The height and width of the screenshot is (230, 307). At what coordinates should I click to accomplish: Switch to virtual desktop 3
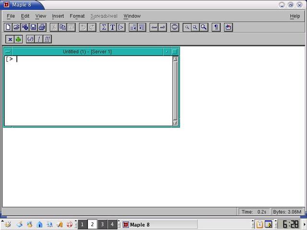102,224
